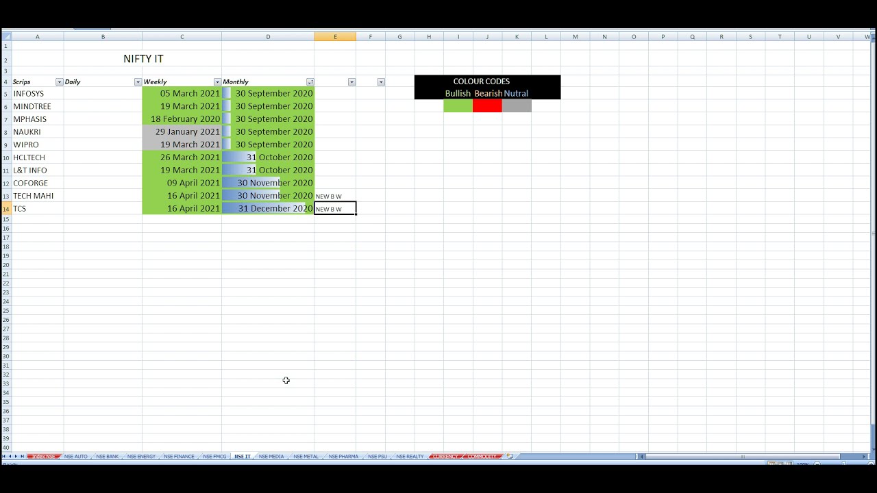Viewport: 877px width, 493px height.
Task: Switch to the NSE REALTY sheet tab
Action: (410, 457)
